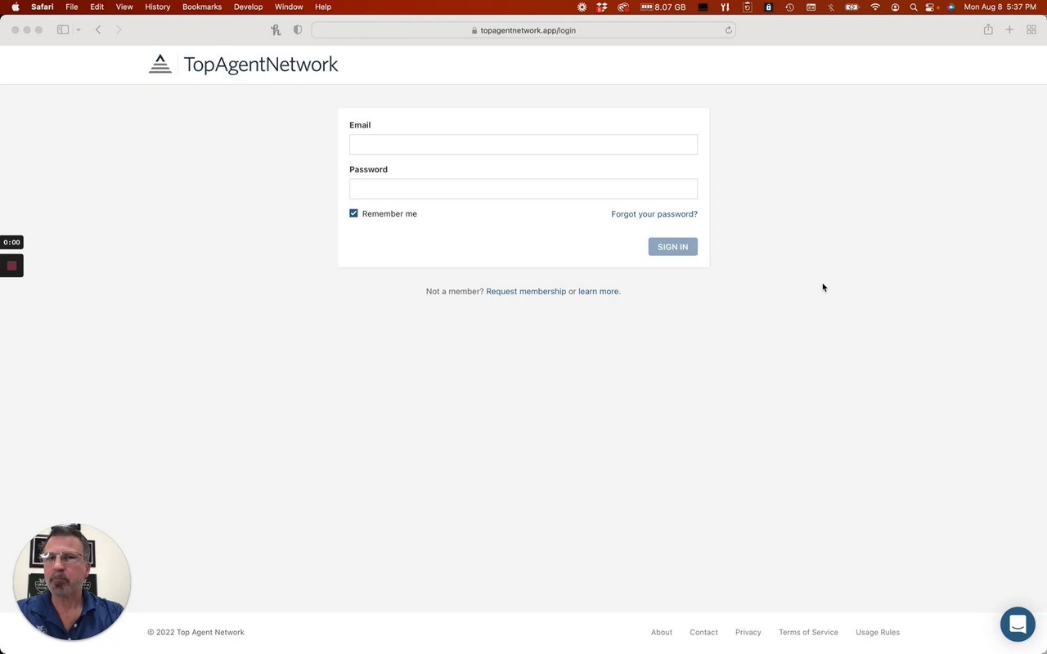Show Safari tab overview
This screenshot has height=654, width=1047.
pos(1031,30)
